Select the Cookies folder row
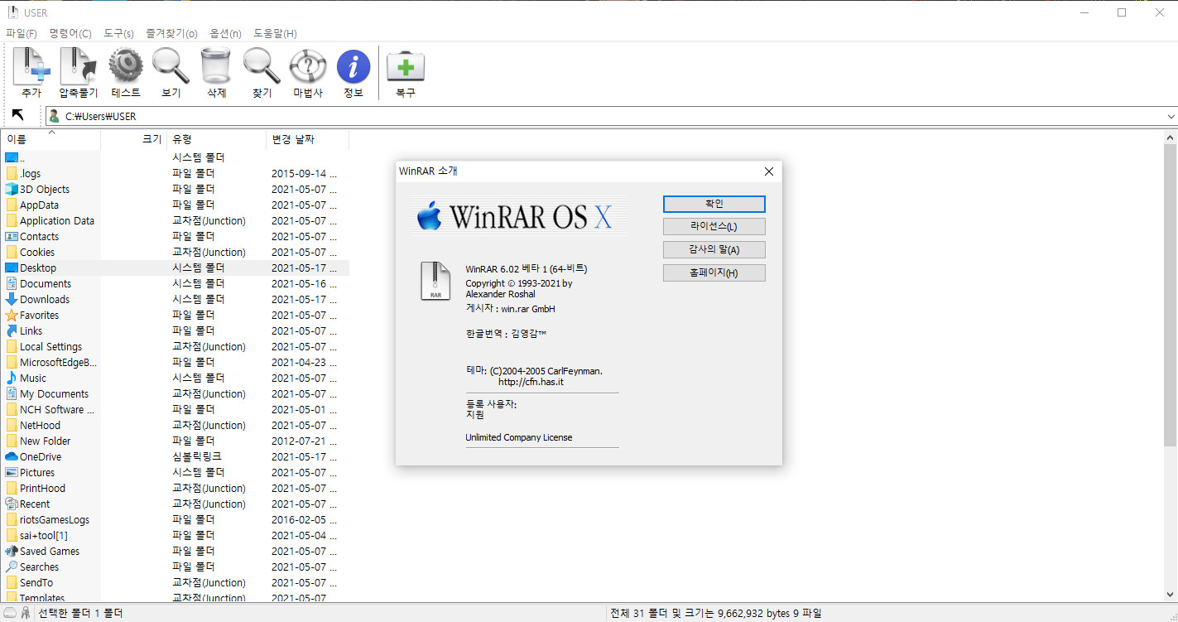Image resolution: width=1178 pixels, height=622 pixels. [x=175, y=252]
